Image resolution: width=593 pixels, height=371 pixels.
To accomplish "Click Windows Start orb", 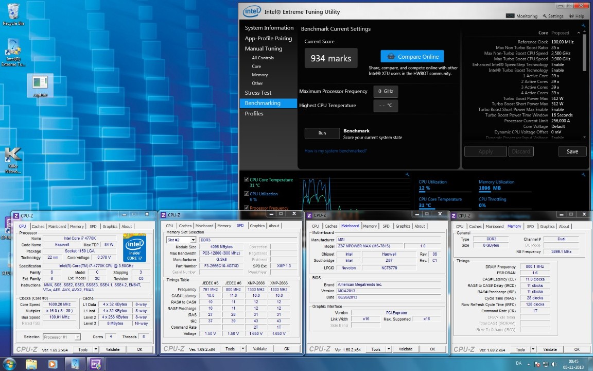I will 9,364.
